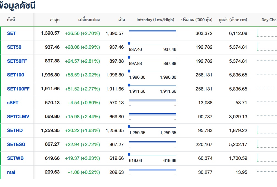277x187 pixels.
Task: Click the SET50 intraday range marker
Action: (129, 43)
